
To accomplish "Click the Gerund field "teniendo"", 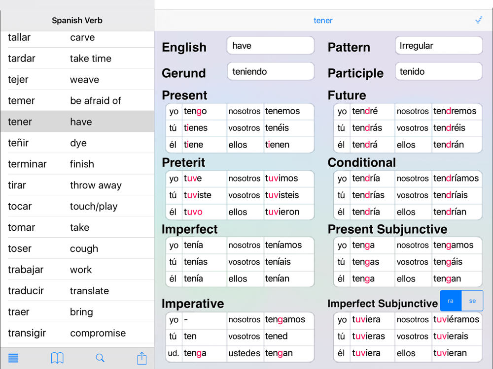I will click(x=270, y=71).
